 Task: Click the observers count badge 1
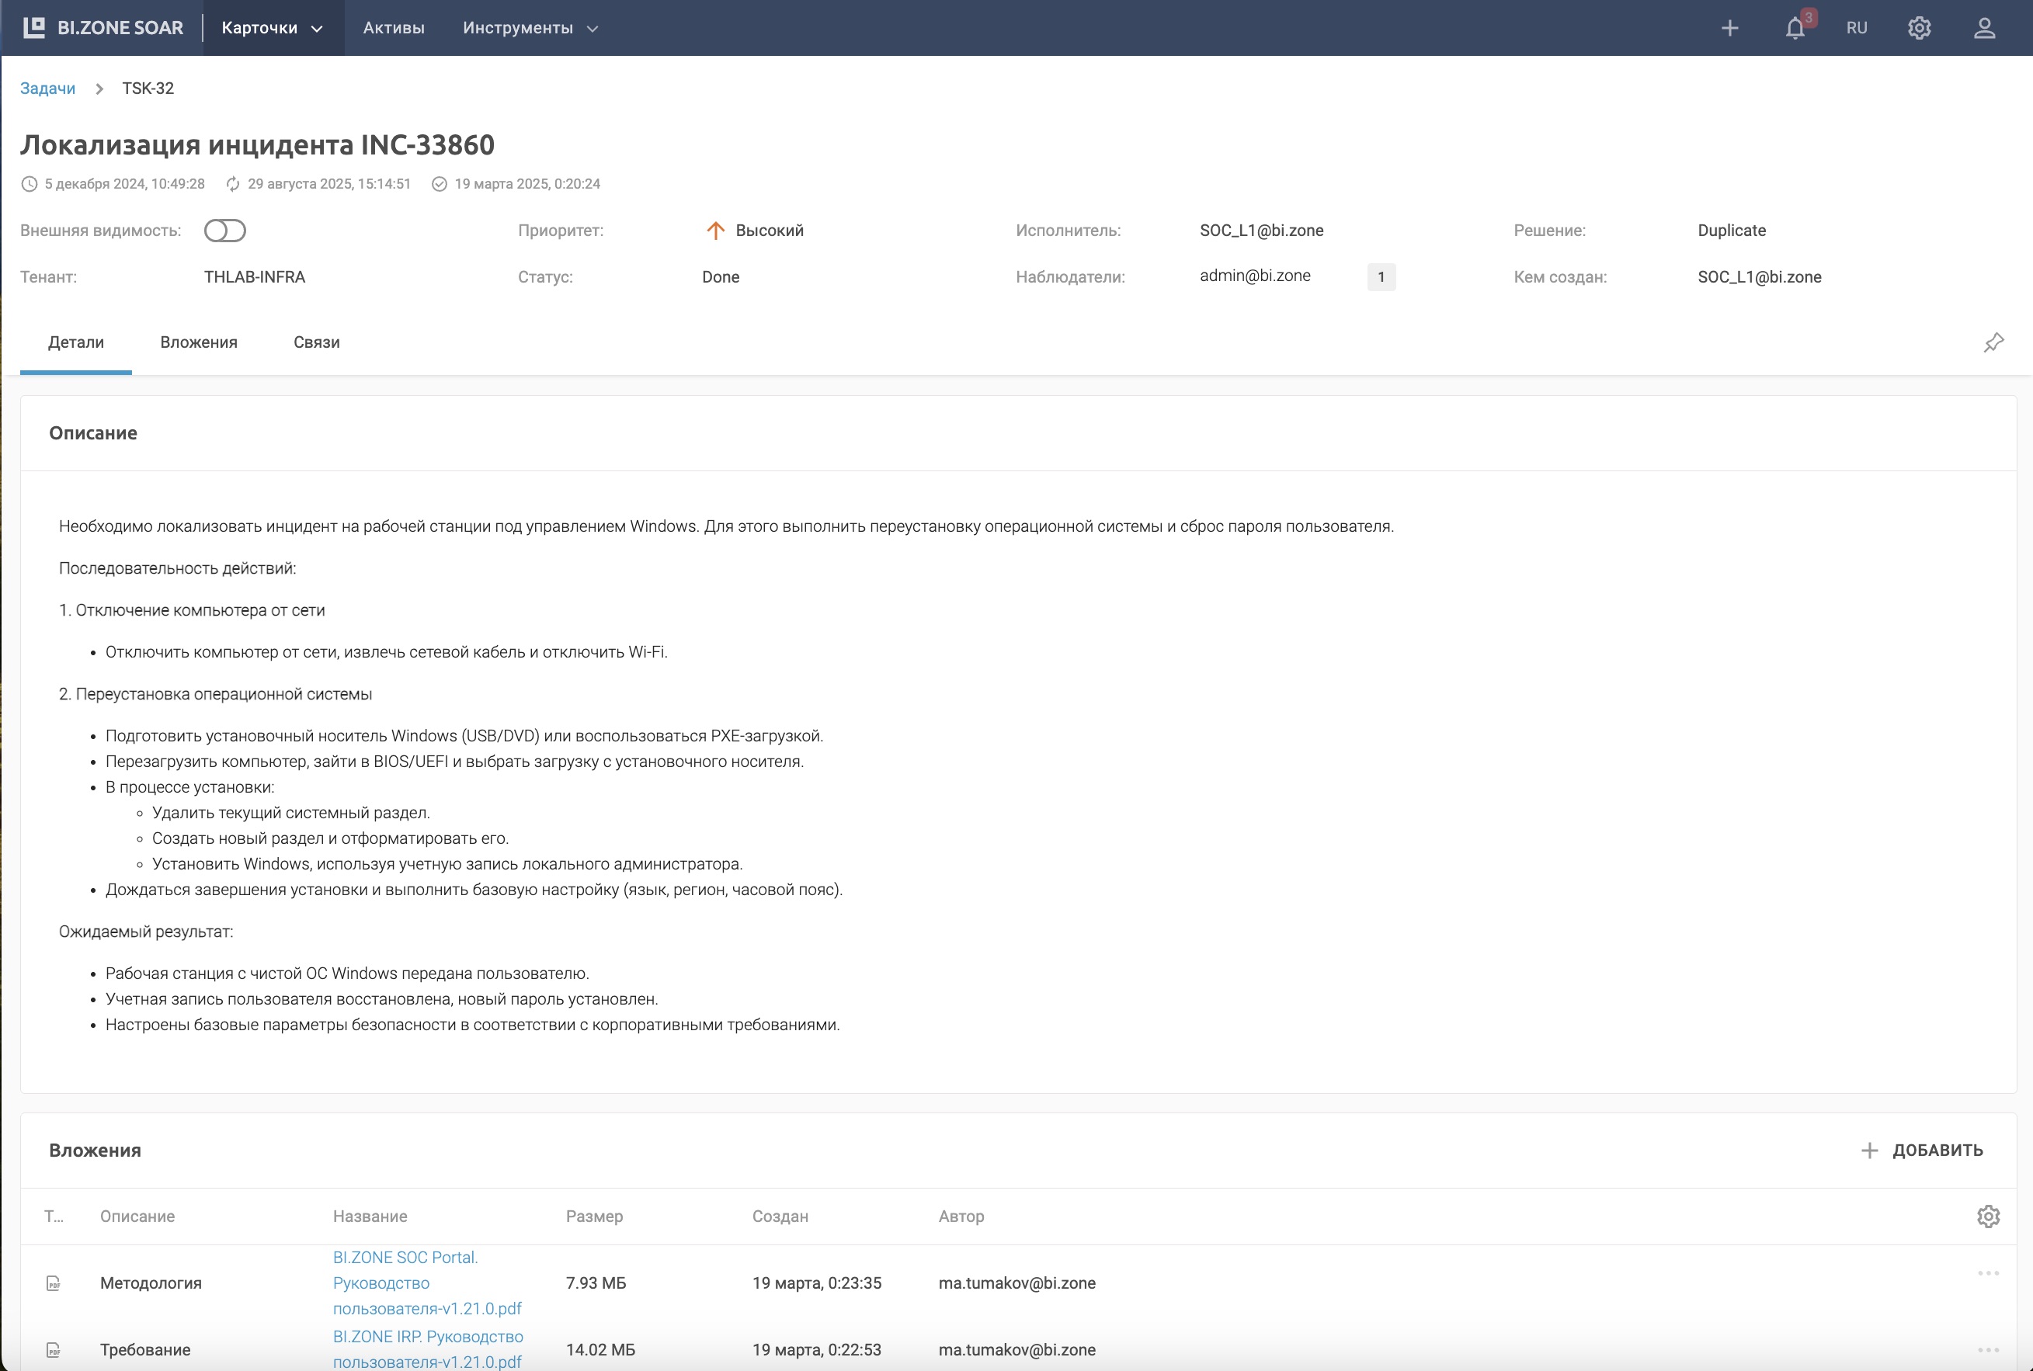[x=1381, y=277]
